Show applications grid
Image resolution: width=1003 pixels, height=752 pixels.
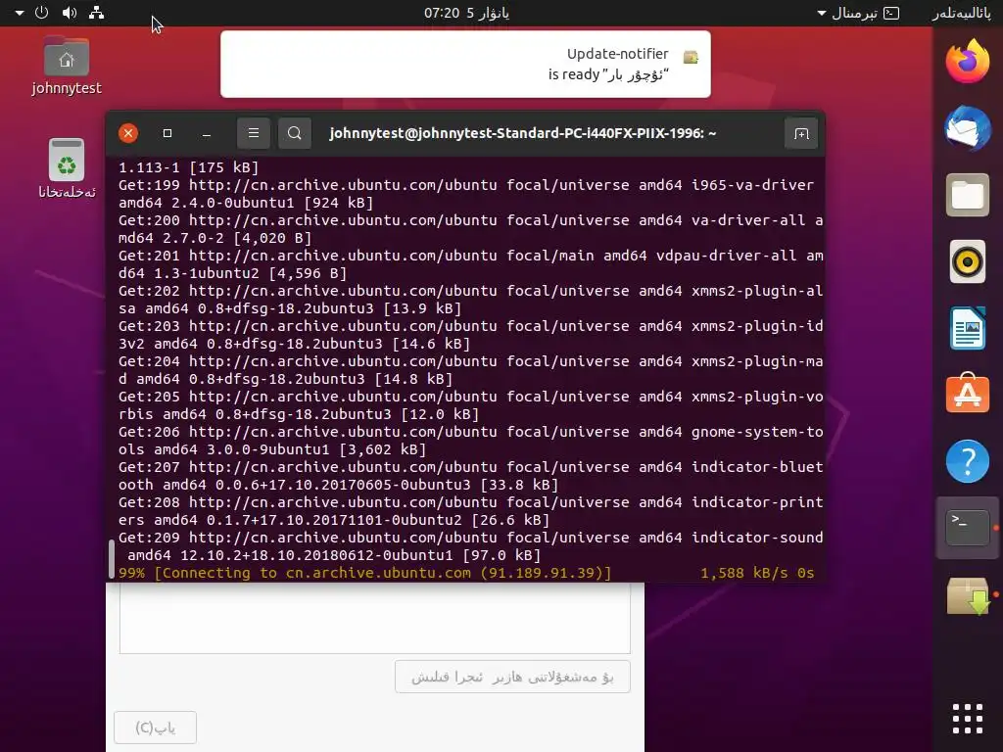click(x=967, y=719)
